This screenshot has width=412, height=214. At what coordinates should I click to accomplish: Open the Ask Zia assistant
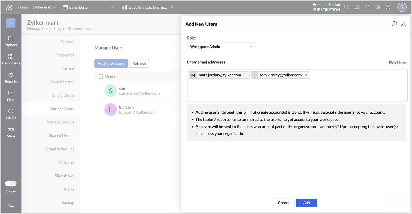tap(11, 114)
